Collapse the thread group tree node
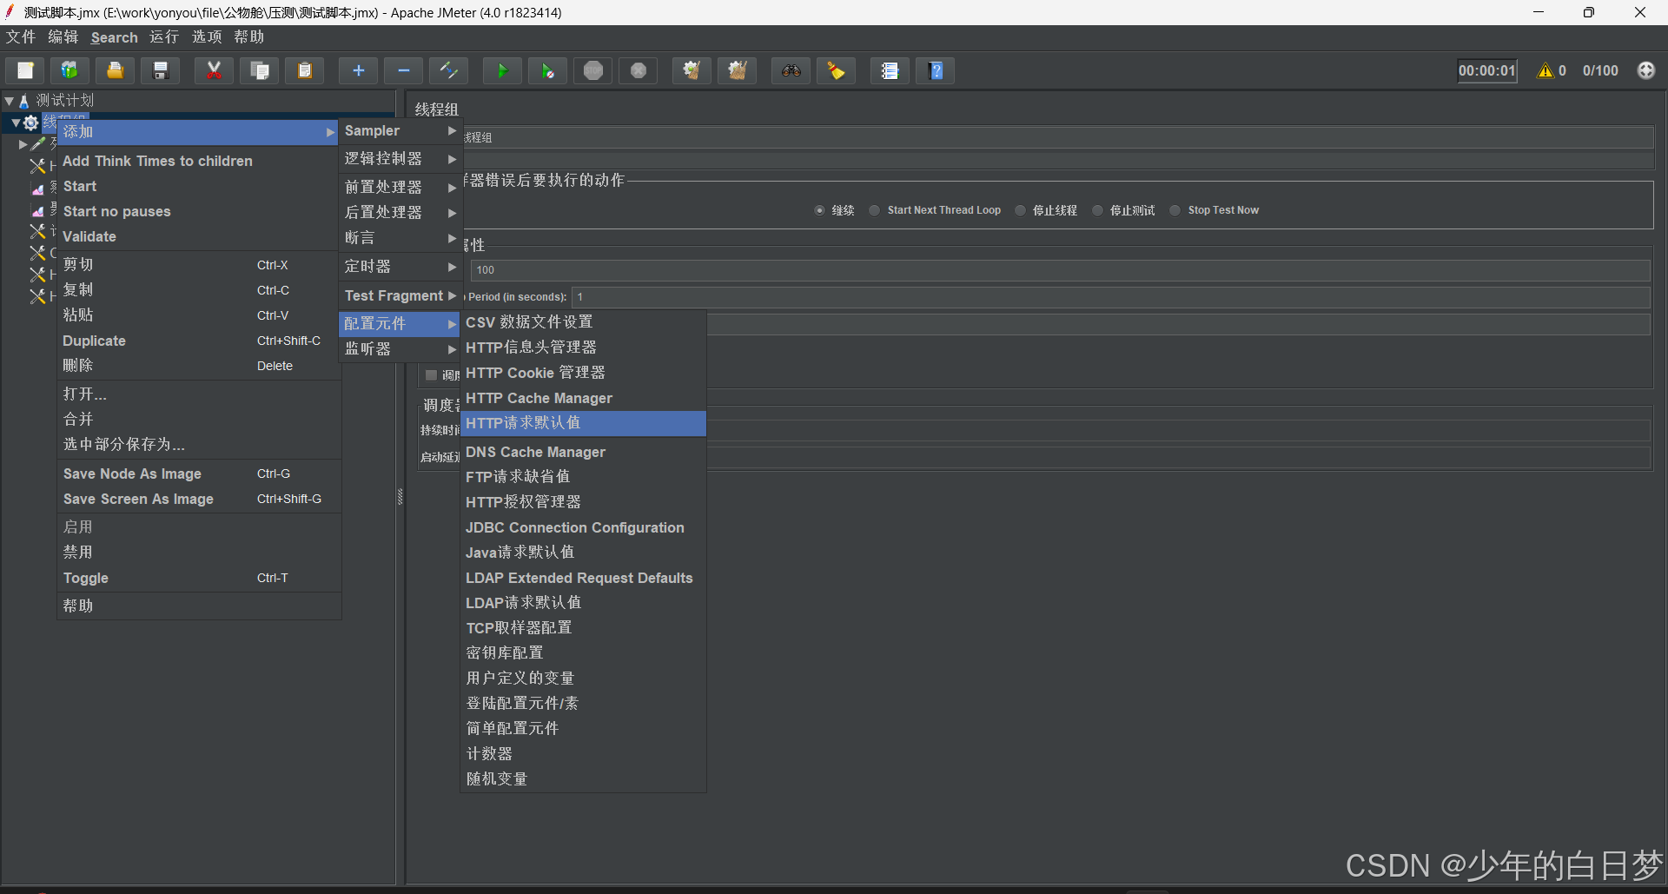Image resolution: width=1668 pixels, height=894 pixels. pyautogui.click(x=16, y=123)
